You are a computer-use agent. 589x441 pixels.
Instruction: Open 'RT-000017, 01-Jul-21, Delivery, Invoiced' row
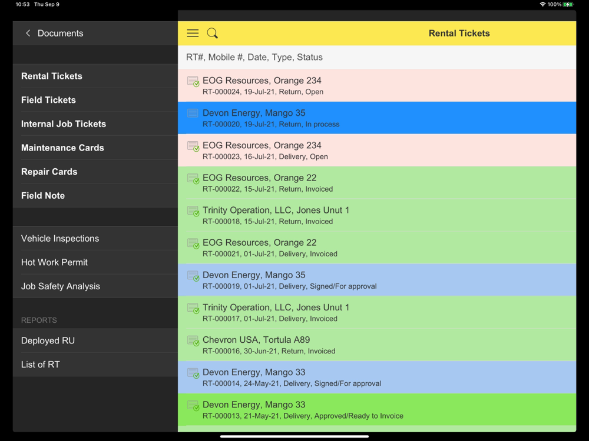click(377, 312)
